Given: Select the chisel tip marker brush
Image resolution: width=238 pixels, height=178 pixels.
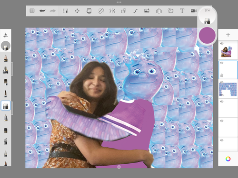Looking at the screenshot, I should click(6, 141).
